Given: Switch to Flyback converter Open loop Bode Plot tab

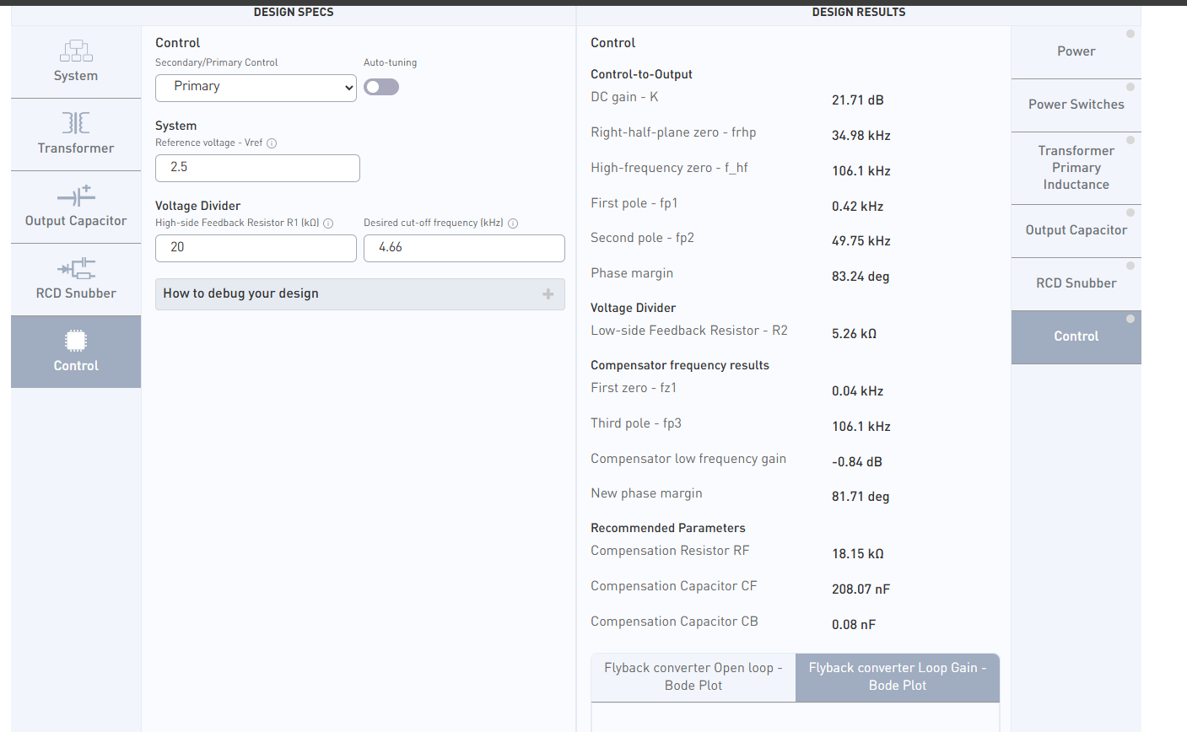Looking at the screenshot, I should tap(693, 676).
